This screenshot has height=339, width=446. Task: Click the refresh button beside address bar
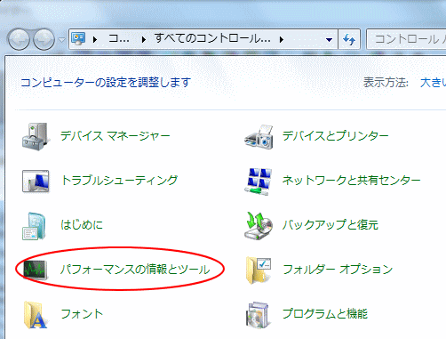(349, 39)
